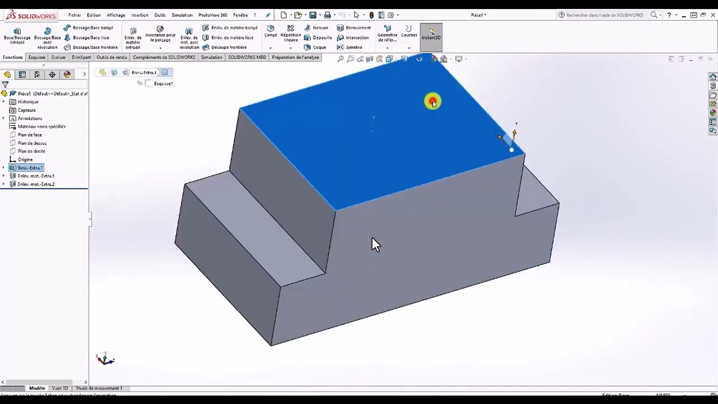718x404 pixels.
Task: Click the New document icon
Action: click(284, 15)
